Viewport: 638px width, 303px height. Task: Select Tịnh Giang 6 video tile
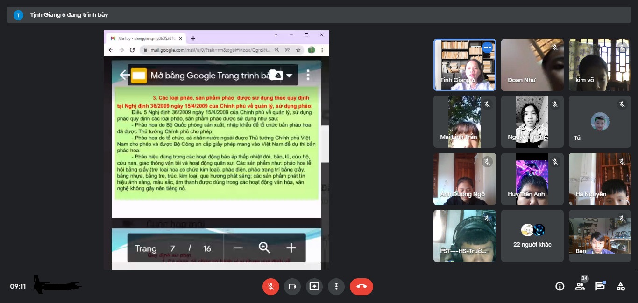[465, 64]
